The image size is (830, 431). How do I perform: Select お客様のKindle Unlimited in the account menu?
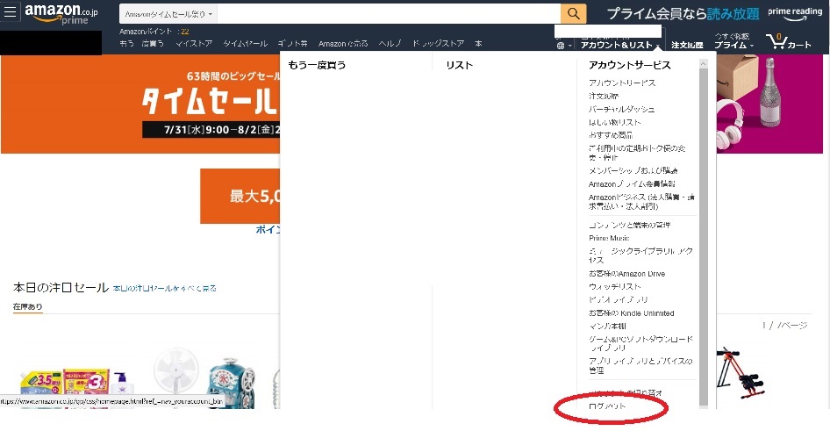tap(632, 312)
